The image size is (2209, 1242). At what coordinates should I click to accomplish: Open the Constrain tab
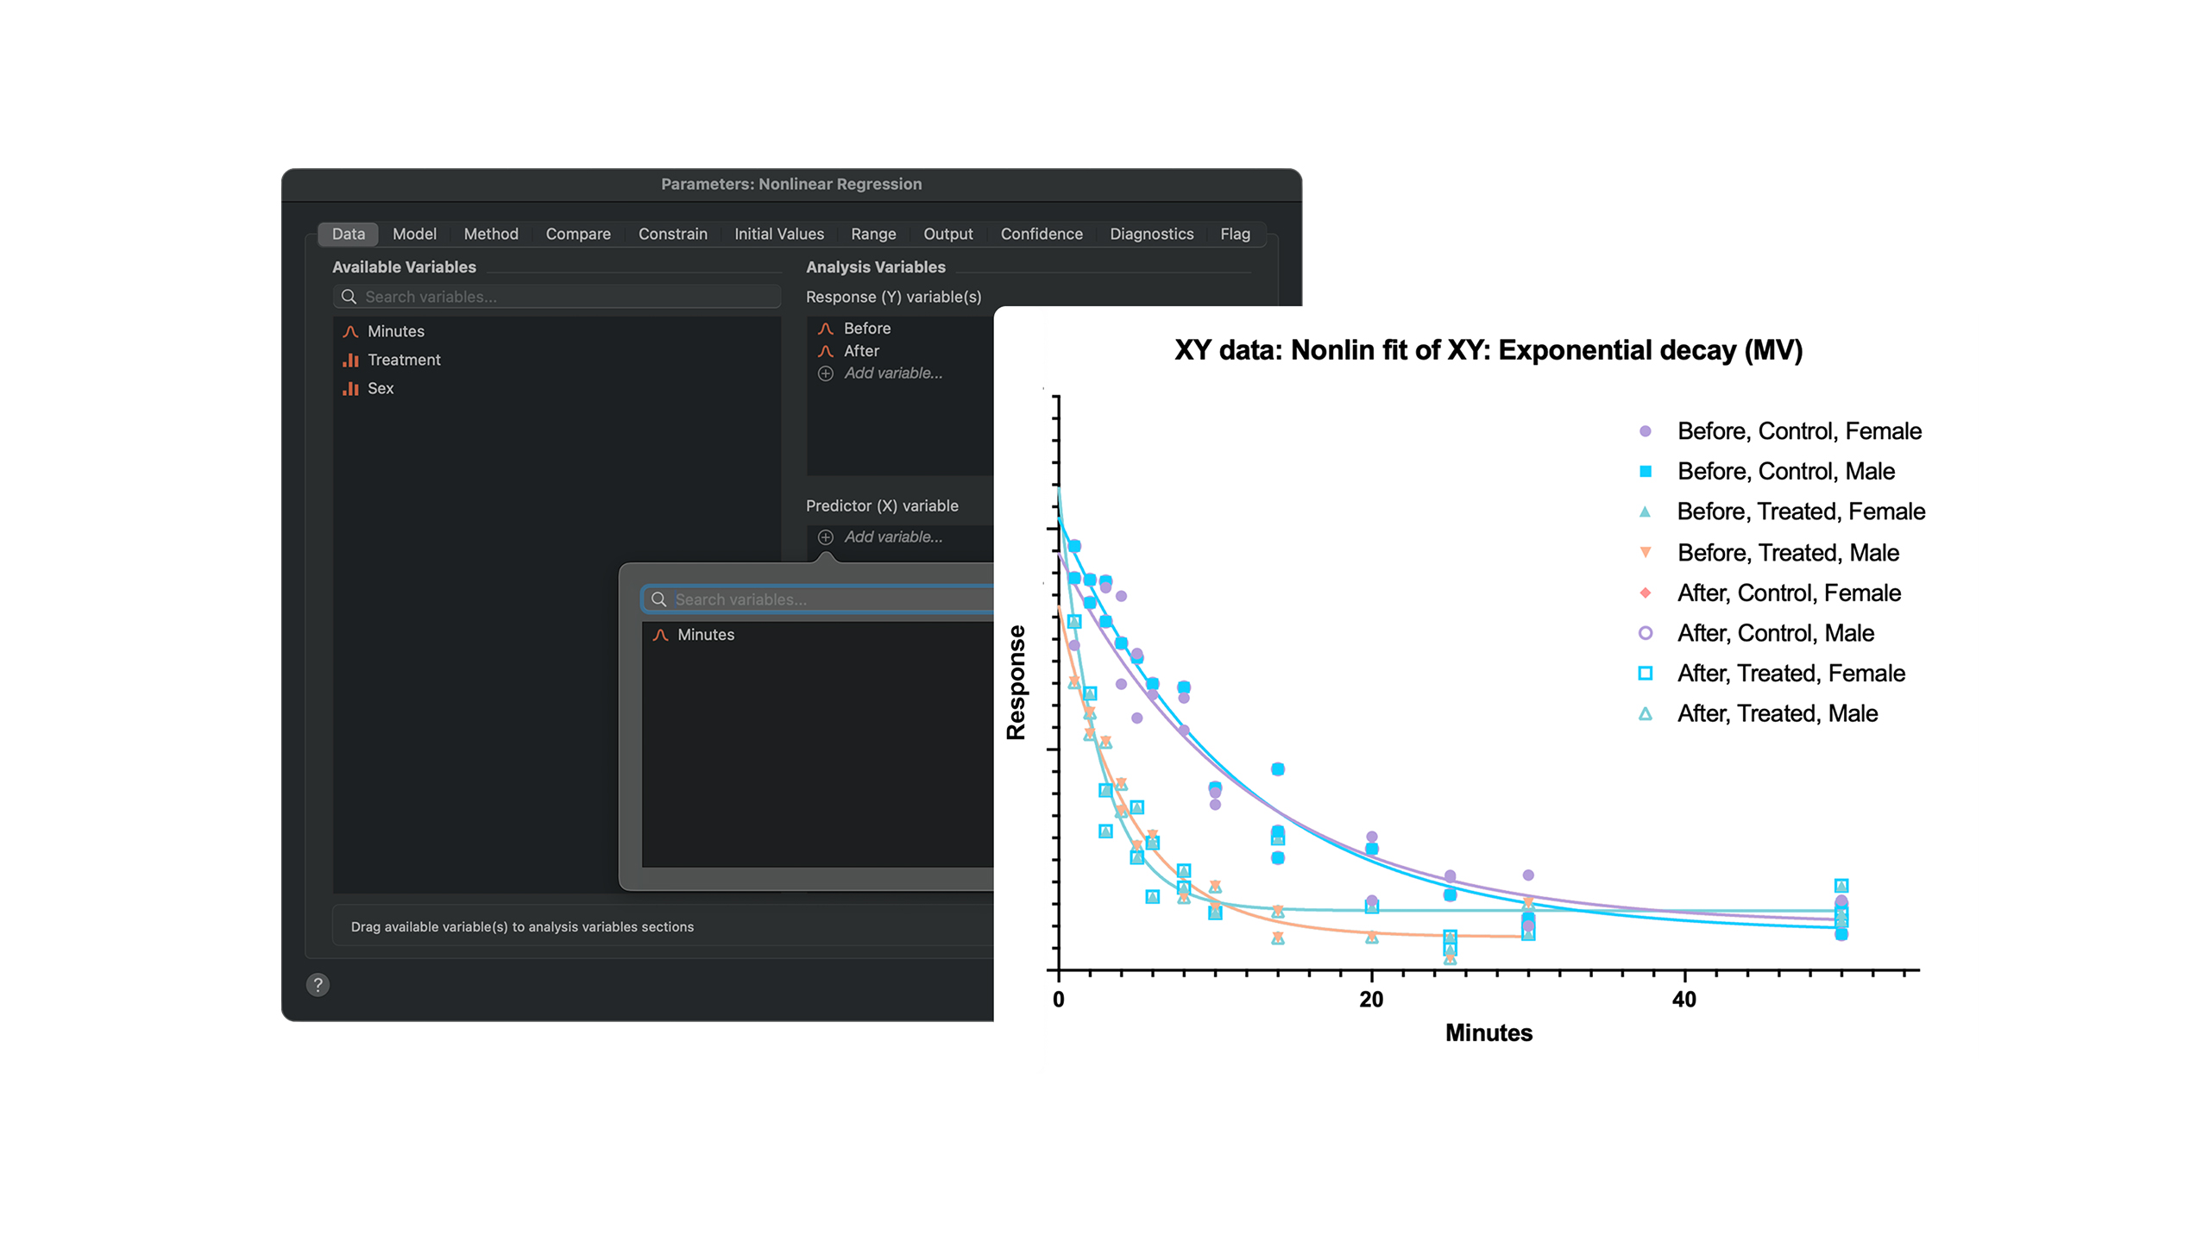coord(672,234)
